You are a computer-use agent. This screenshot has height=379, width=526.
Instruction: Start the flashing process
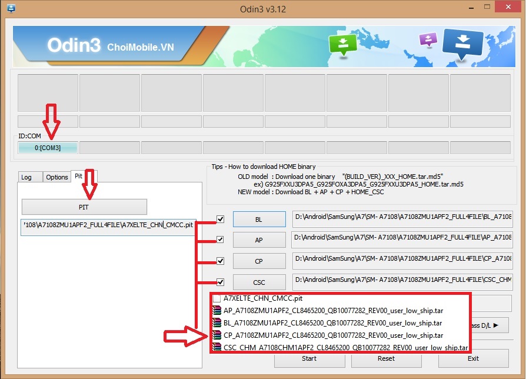point(309,358)
